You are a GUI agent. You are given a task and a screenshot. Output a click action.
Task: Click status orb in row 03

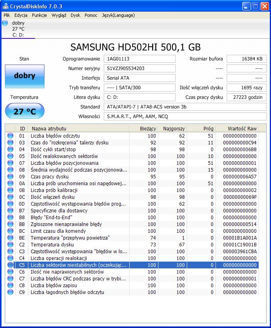[10, 142]
